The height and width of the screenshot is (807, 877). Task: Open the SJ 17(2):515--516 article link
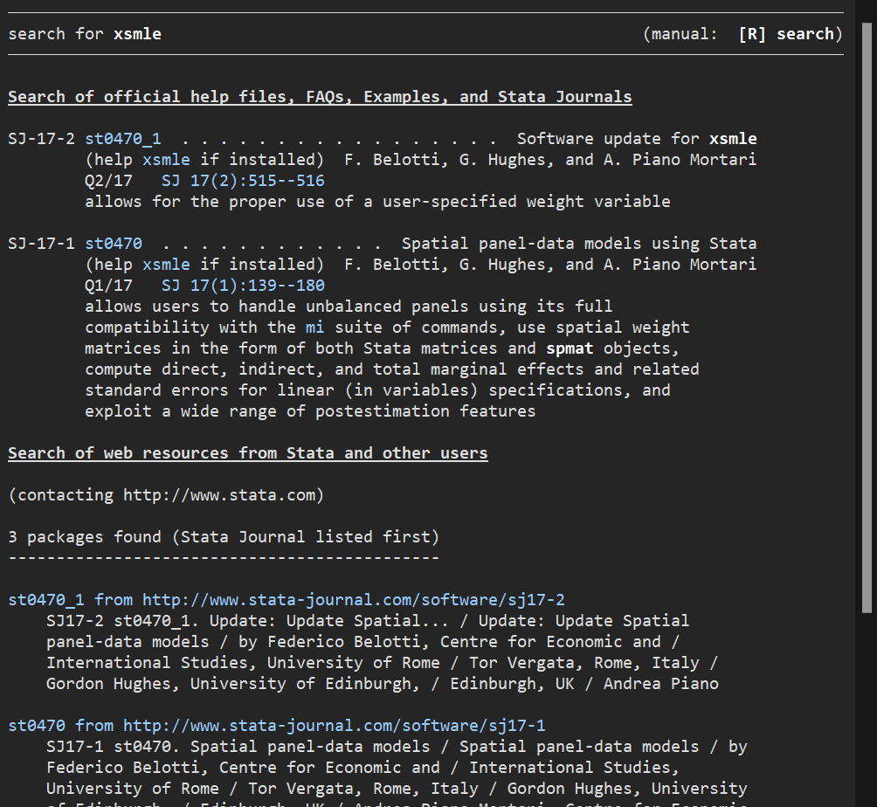[x=243, y=181]
